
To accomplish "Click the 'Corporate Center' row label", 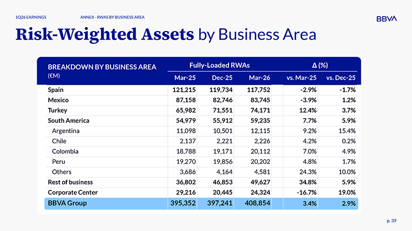I will 72,192.
